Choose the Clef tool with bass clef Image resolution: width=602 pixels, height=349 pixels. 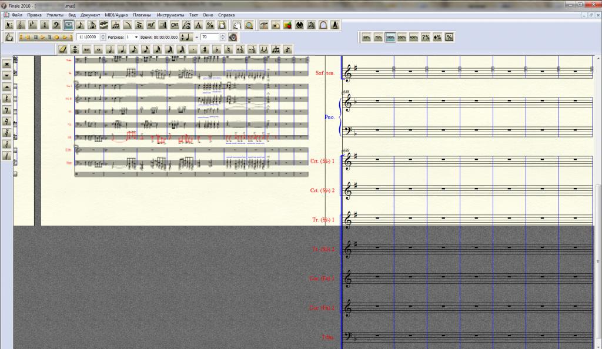56,25
